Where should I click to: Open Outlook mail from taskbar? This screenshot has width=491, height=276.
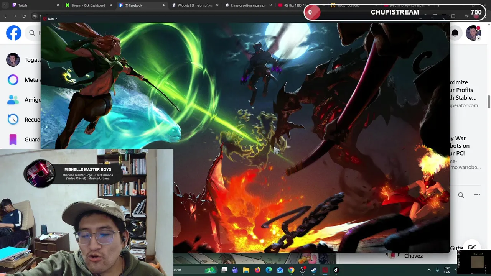point(280,270)
